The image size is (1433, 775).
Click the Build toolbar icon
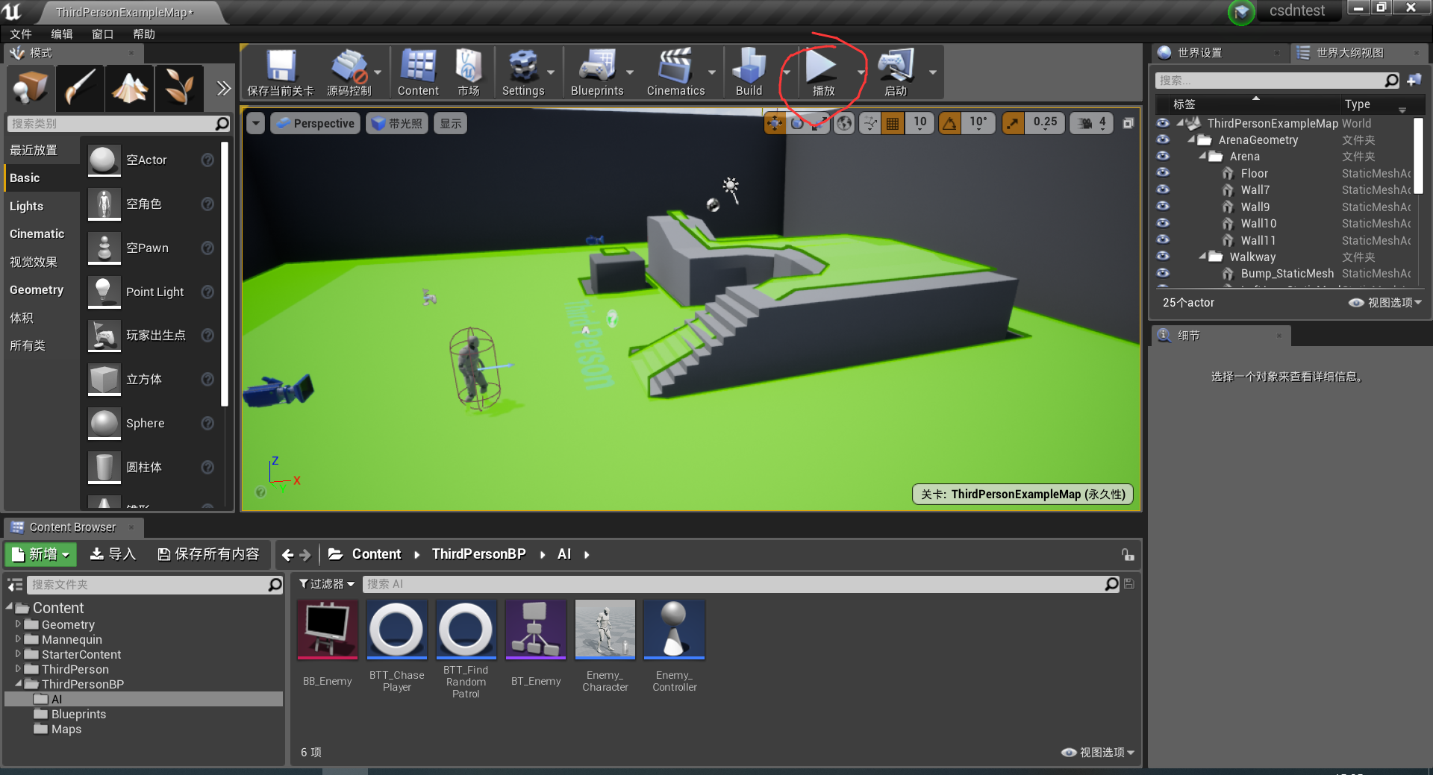tap(749, 71)
